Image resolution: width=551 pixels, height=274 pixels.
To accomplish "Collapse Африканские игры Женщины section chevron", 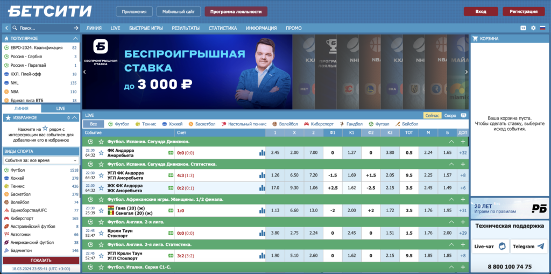I will pyautogui.click(x=451, y=199).
